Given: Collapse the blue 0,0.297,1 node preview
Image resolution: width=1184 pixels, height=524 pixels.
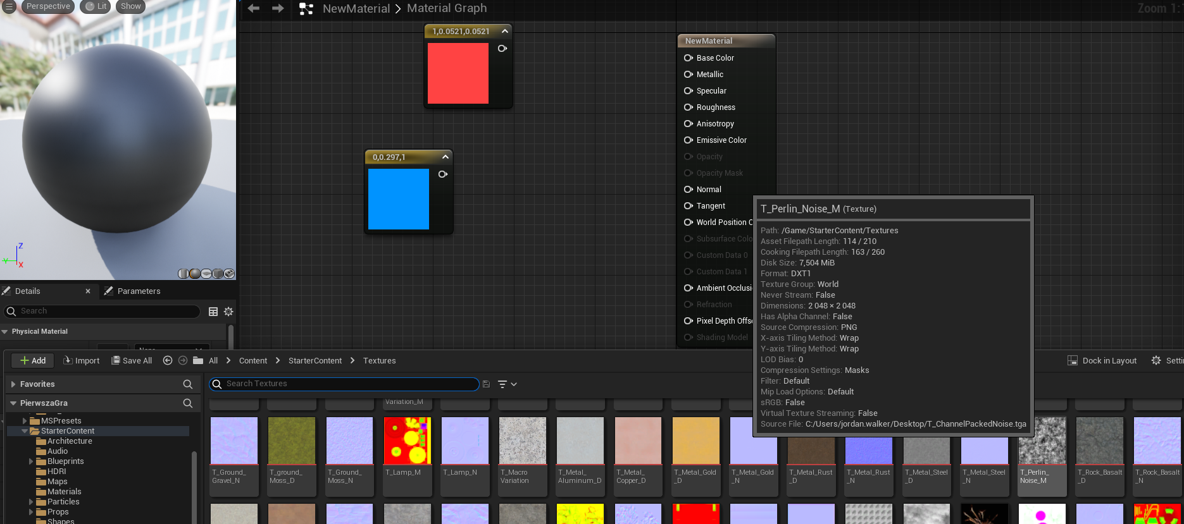Looking at the screenshot, I should 446,157.
